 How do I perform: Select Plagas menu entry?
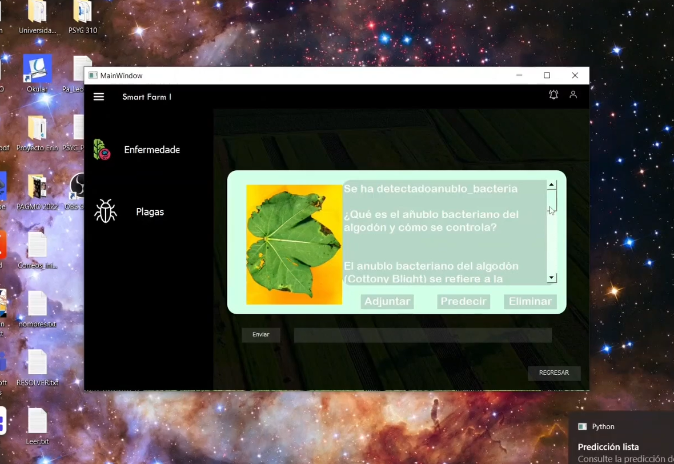pyautogui.click(x=150, y=211)
